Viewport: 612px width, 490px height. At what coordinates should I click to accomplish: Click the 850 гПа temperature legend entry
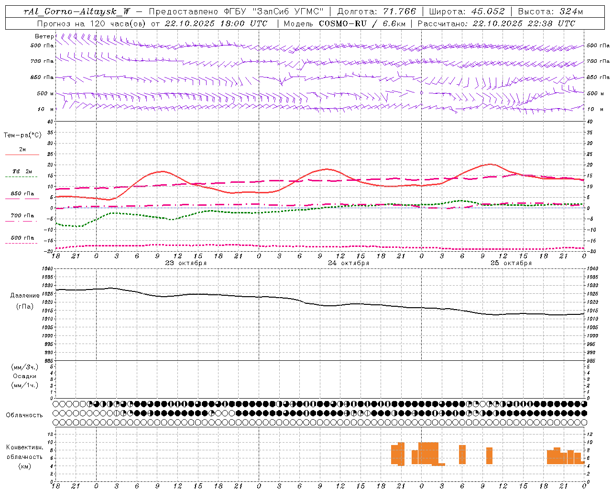coord(22,194)
